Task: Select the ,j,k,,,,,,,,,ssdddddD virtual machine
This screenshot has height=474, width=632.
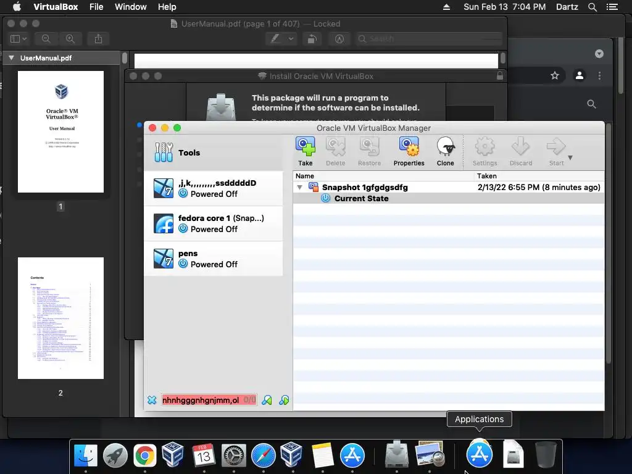Action: pyautogui.click(x=214, y=188)
